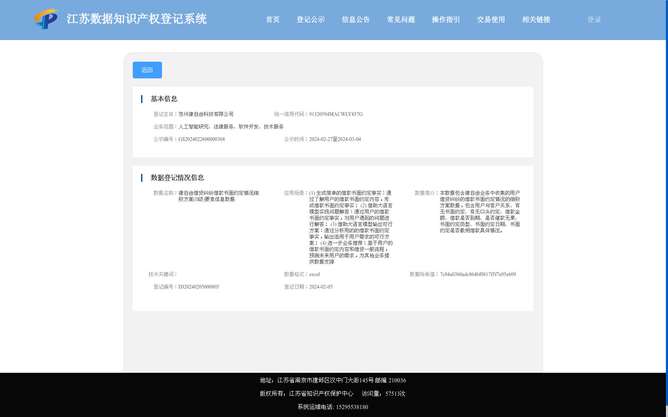Open the 信息公告 menu item
The height and width of the screenshot is (417, 668).
[x=356, y=20]
